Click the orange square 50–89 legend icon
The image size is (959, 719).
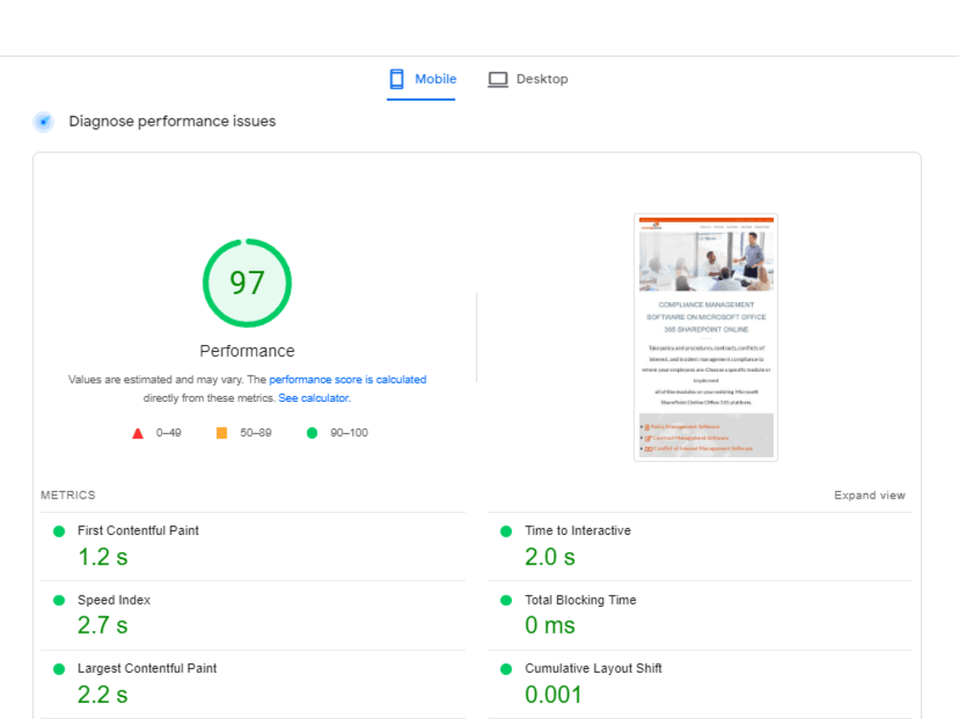[222, 433]
